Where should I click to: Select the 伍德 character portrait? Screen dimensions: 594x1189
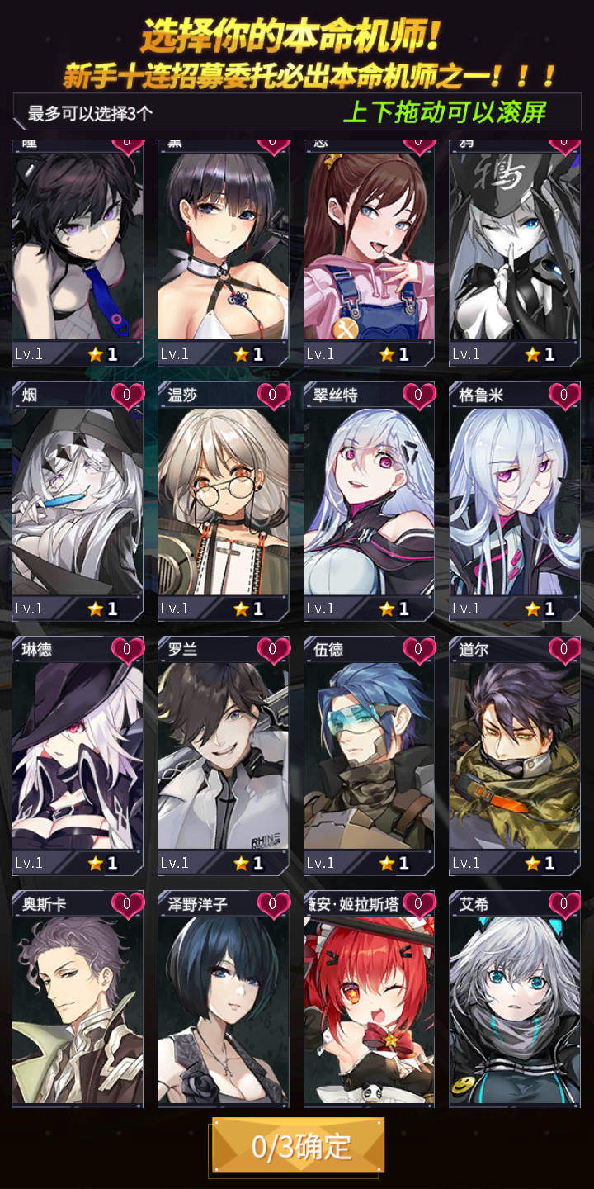(370, 756)
